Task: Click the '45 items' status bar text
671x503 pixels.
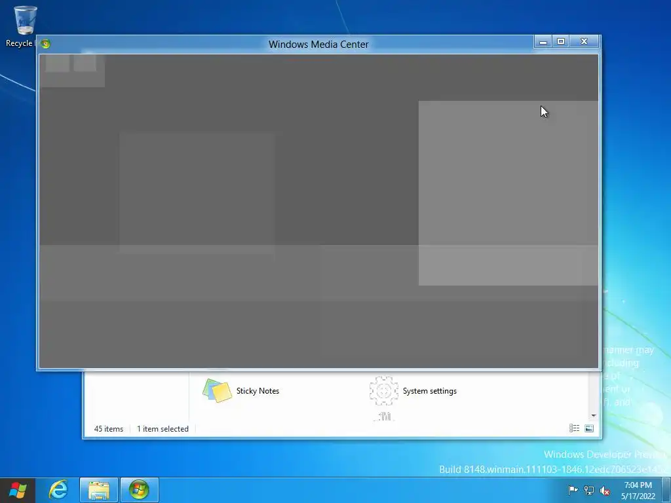Action: [x=109, y=428]
